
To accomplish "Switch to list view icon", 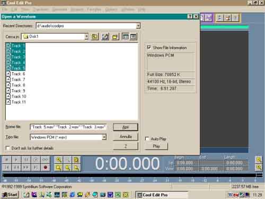I will pyautogui.click(x=126, y=37).
